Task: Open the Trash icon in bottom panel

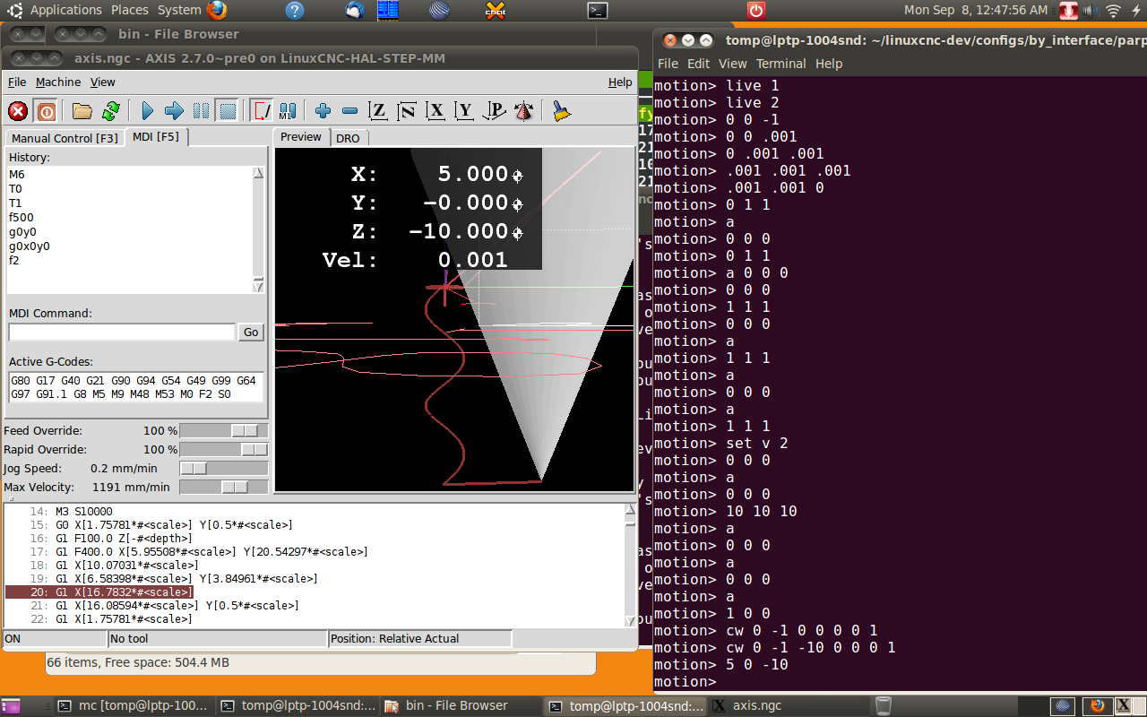Action: (x=883, y=705)
